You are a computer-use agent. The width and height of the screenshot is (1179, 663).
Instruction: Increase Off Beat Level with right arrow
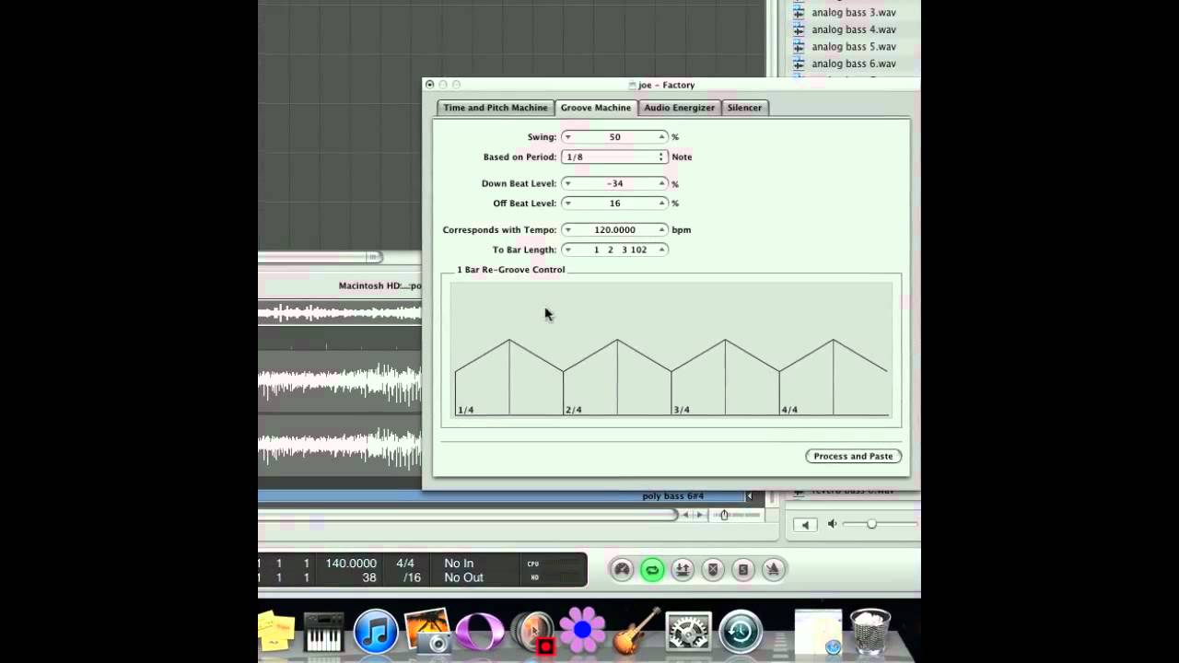[x=661, y=204]
